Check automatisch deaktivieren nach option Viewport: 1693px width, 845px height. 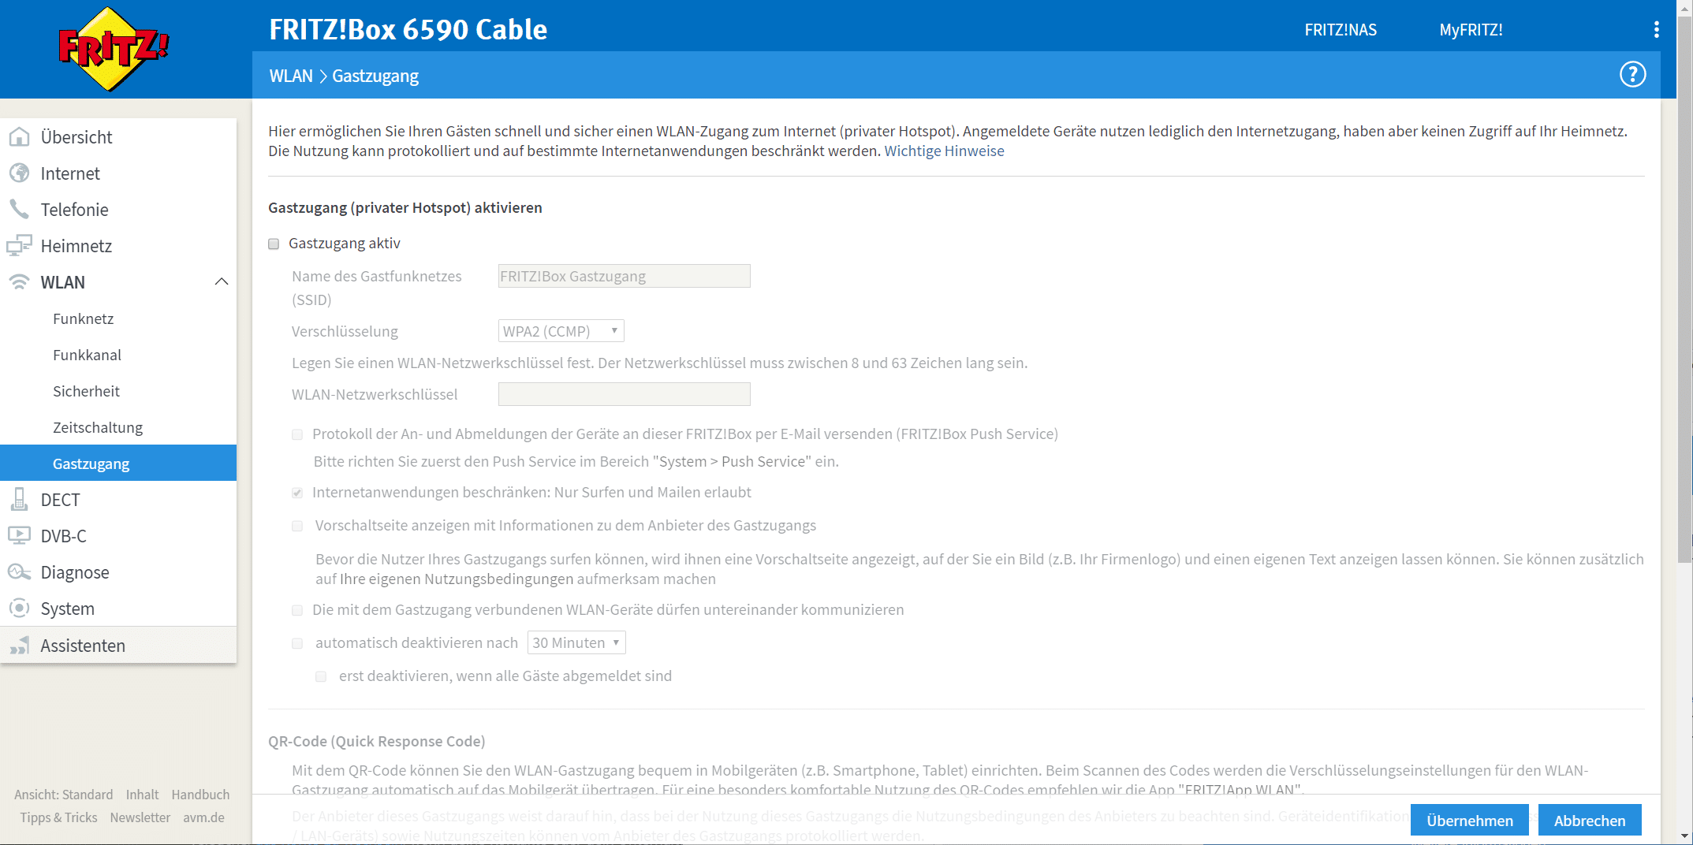297,643
